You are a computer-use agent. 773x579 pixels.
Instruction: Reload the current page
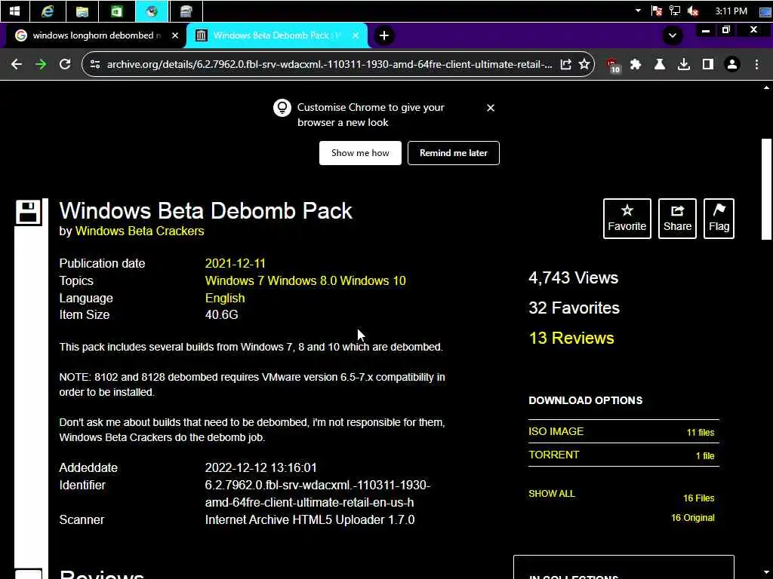coord(65,65)
